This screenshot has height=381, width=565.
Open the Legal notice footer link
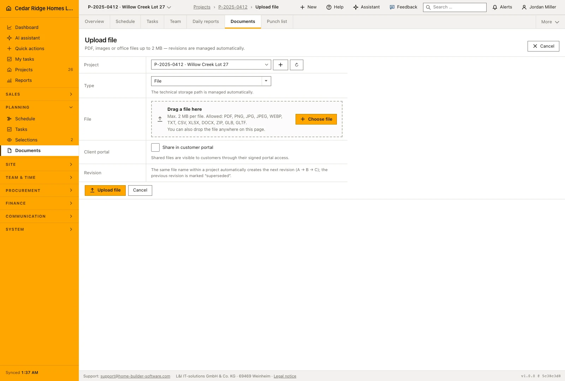point(285,376)
